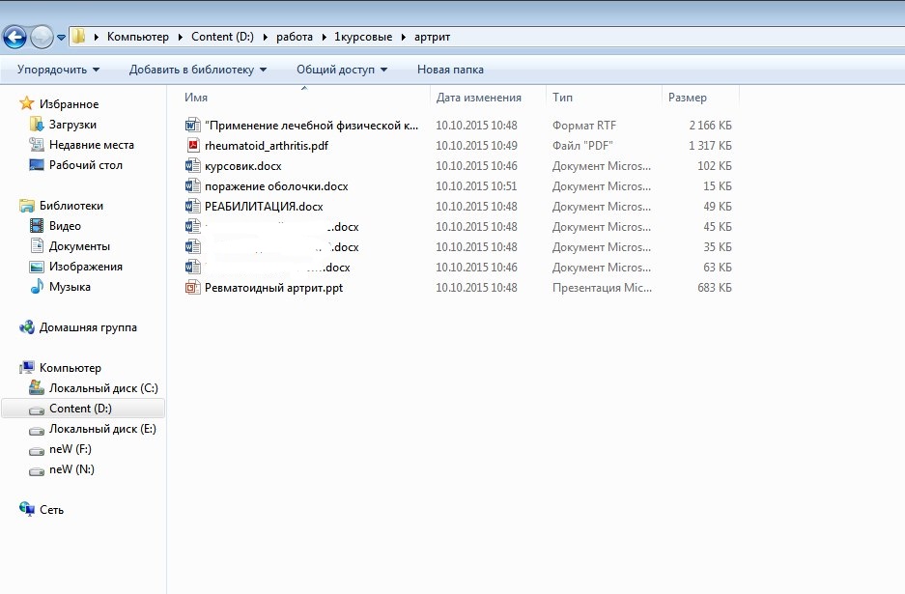Open Локальный диск (E:)
The height and width of the screenshot is (594, 905).
[102, 428]
